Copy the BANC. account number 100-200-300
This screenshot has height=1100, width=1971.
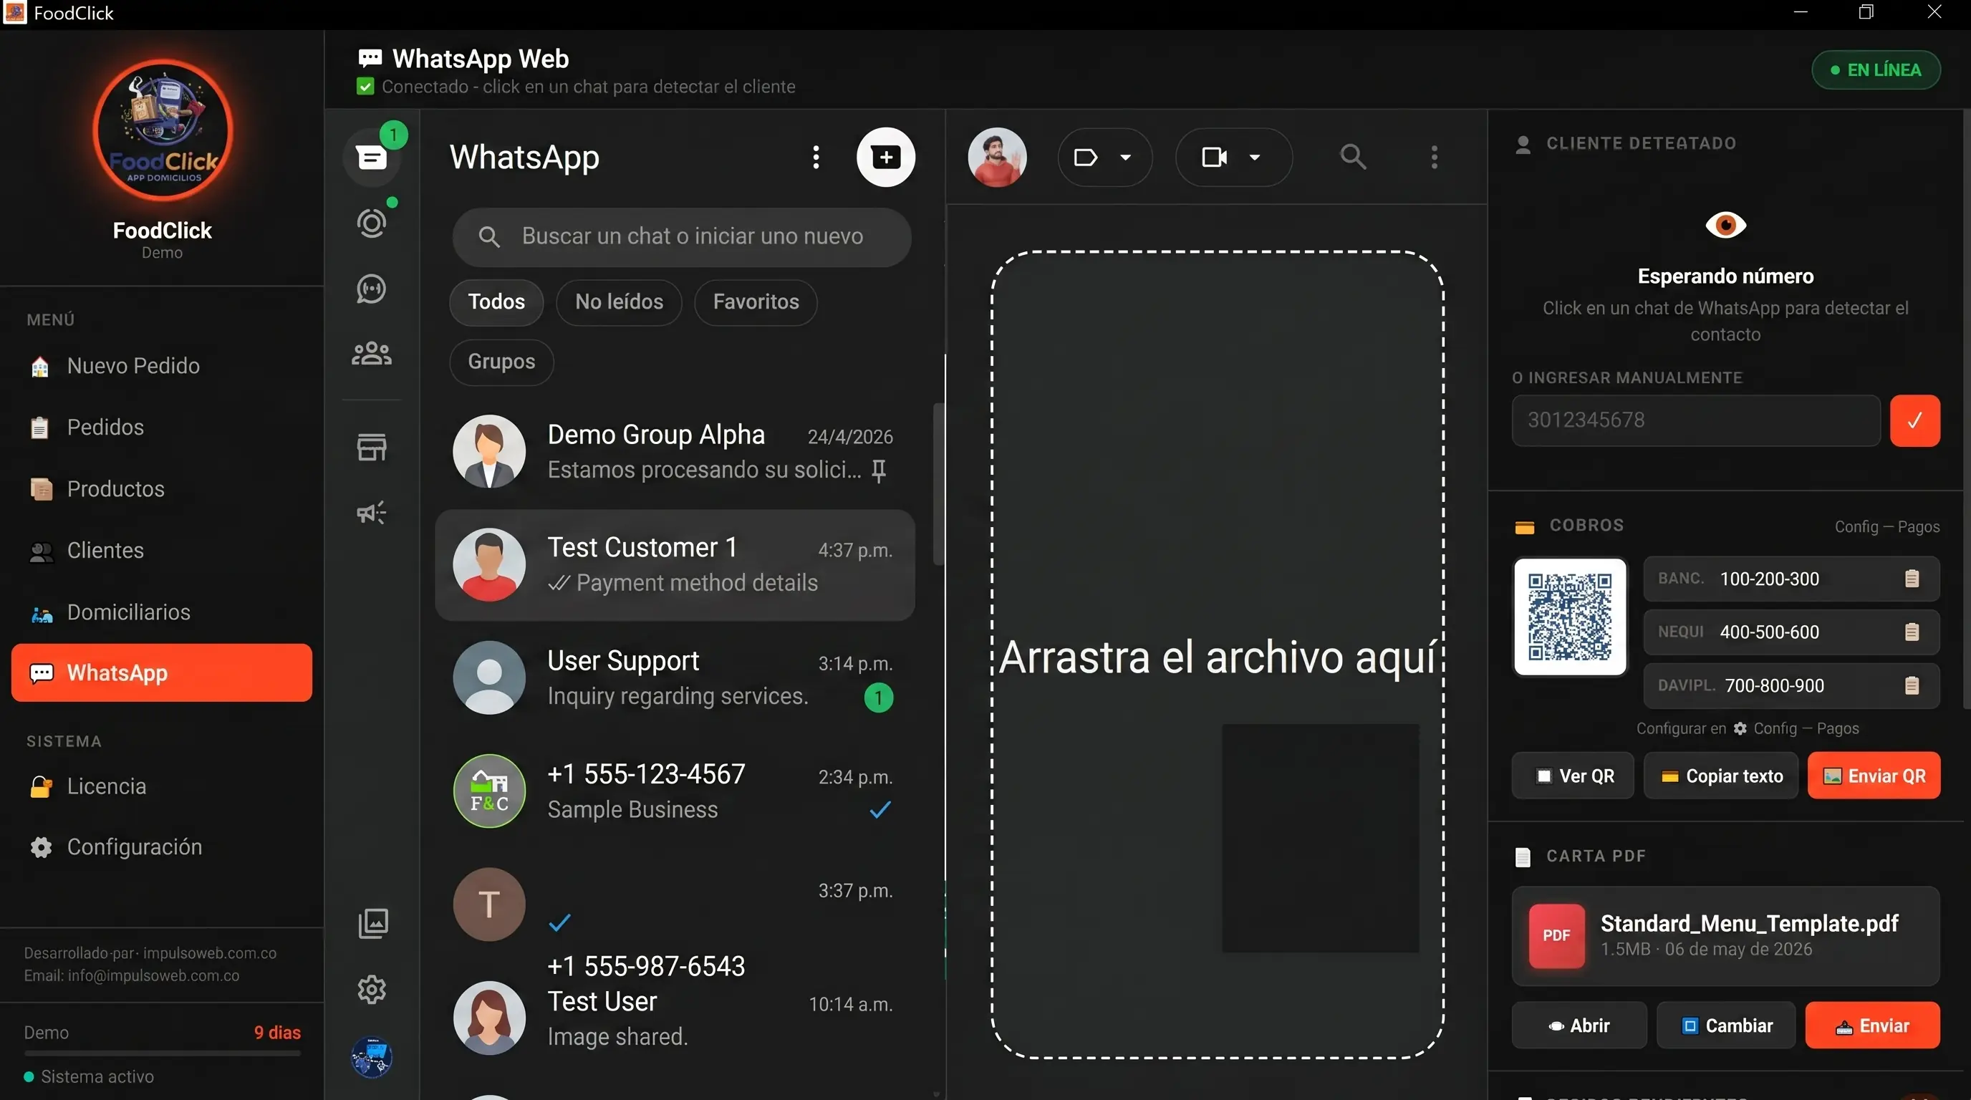pyautogui.click(x=1912, y=579)
